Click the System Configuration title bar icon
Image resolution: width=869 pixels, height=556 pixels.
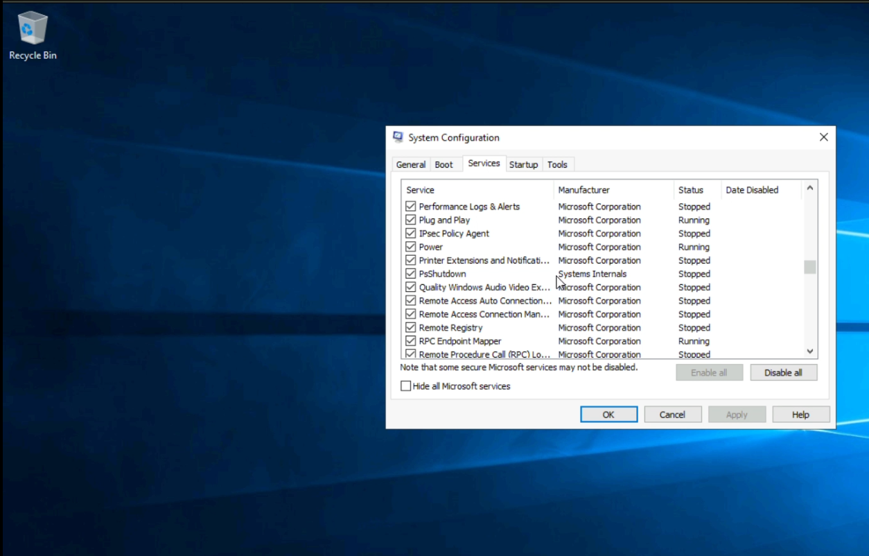[x=398, y=137]
